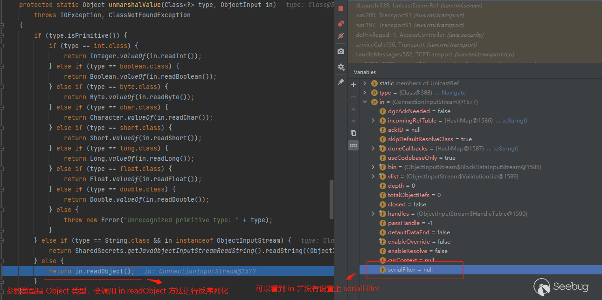Select the Variables panel tab
Viewport: 602px width, 300px height.
(x=365, y=72)
